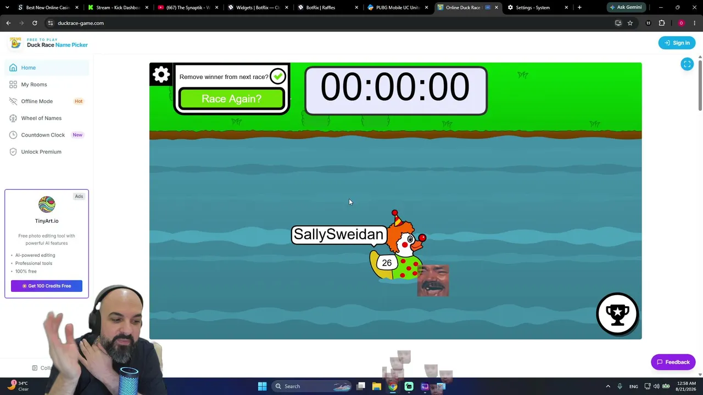703x395 pixels.
Task: Select Offline Mode in the sidebar
Action: tap(47, 101)
